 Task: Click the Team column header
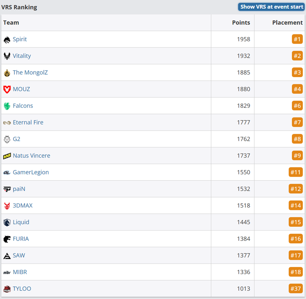11,23
